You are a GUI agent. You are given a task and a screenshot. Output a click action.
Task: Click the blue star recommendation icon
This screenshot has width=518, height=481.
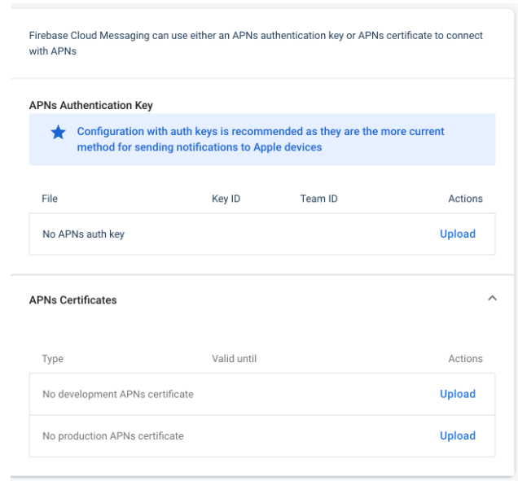click(58, 133)
